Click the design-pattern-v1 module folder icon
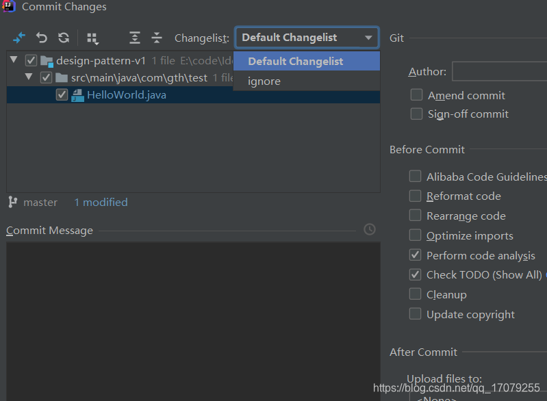The width and height of the screenshot is (547, 401). tap(47, 61)
